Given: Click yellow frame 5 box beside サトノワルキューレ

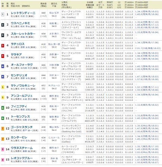Looking at the screenshot, I should pyautogui.click(x=3, y=87).
